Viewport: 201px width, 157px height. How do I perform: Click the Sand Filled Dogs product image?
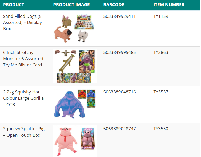pos(75,28)
